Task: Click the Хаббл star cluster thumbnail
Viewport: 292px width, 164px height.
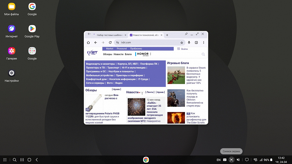Action: [136, 107]
